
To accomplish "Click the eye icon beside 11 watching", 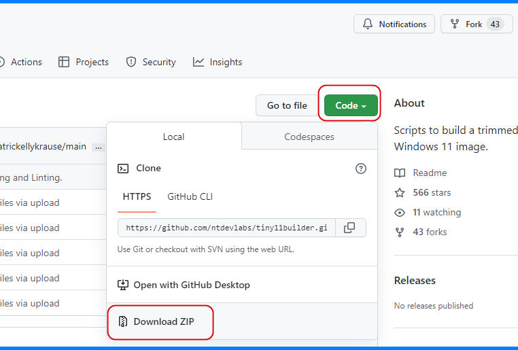I will pos(400,212).
